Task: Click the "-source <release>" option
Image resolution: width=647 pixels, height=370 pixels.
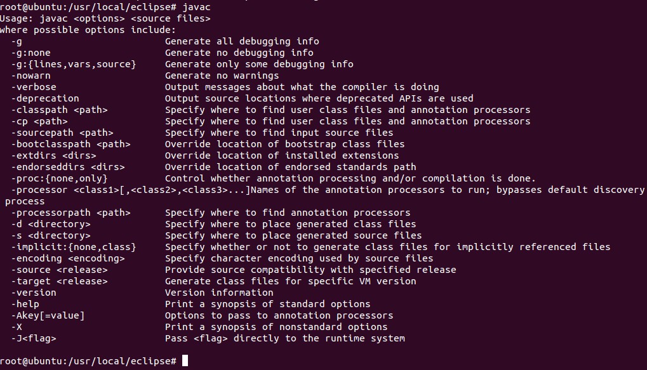Action: tap(59, 270)
